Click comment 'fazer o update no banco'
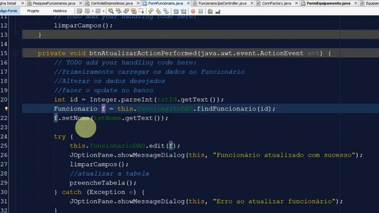The image size is (379, 213). [104, 90]
